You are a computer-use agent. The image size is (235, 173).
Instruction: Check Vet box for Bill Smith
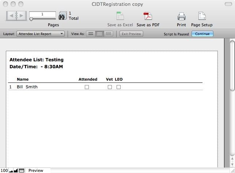tap(110, 87)
